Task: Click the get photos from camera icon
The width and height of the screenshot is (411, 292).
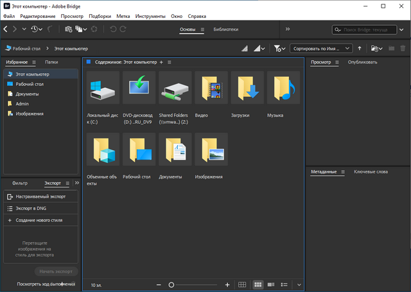Action: point(68,29)
